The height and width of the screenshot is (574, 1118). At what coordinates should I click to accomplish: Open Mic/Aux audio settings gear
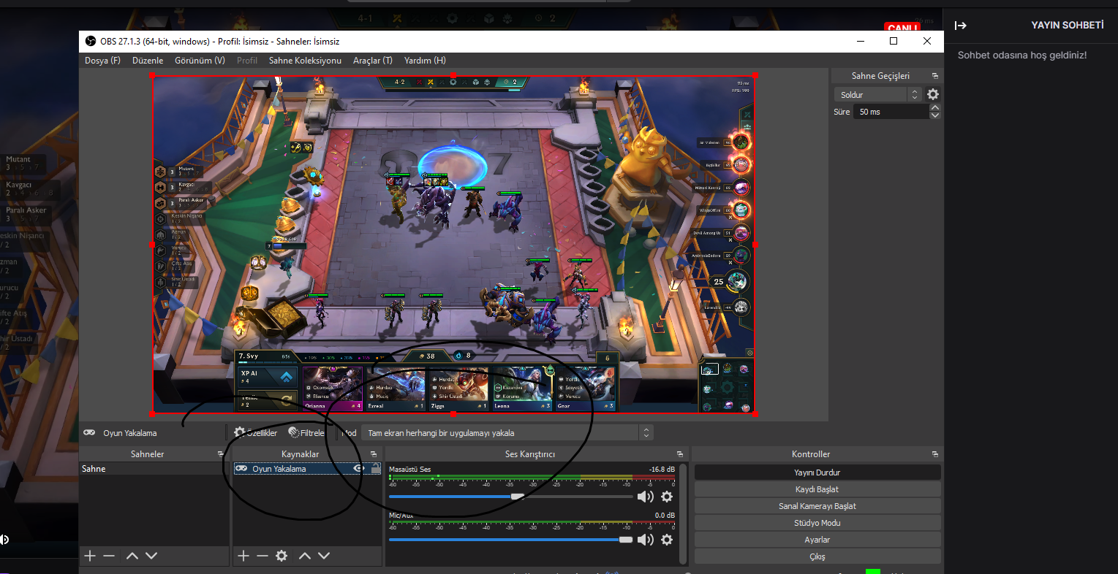tap(667, 540)
